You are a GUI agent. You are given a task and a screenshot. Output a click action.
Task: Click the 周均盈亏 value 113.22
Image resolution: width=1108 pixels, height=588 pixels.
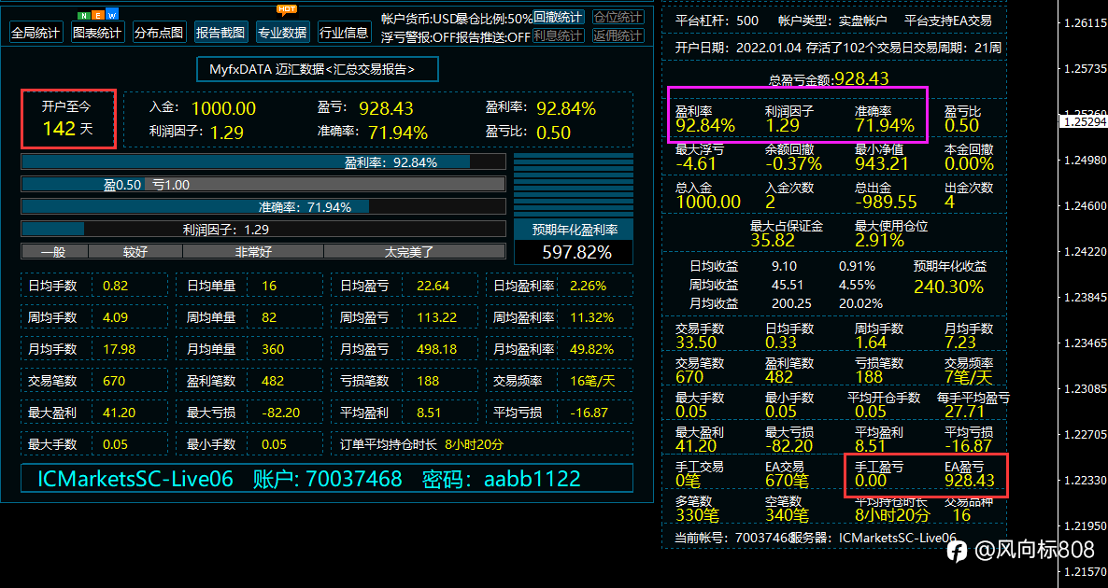436,317
